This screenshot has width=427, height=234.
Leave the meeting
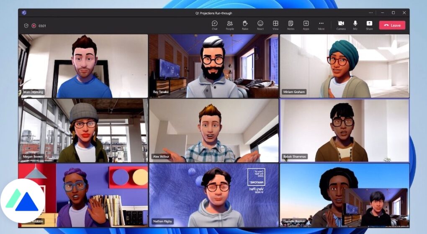392,25
